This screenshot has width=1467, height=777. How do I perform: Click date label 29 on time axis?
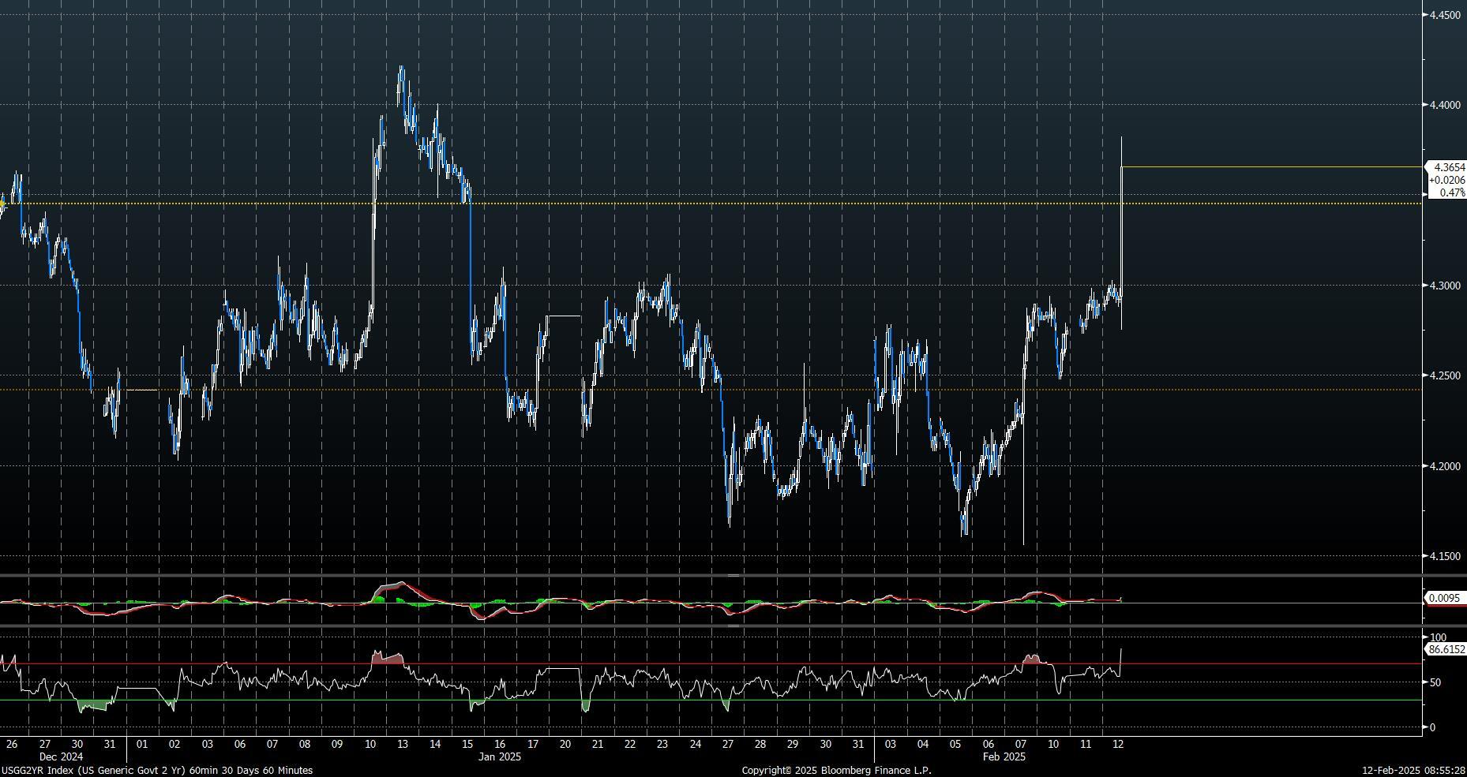pos(793,744)
